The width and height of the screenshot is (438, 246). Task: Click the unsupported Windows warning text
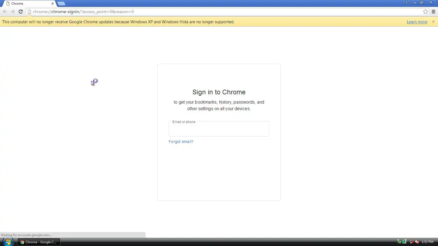118,22
